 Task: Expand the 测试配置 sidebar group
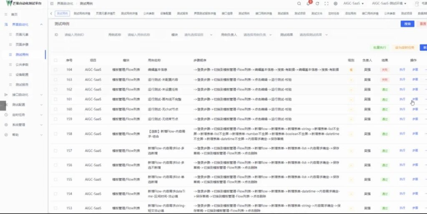coord(41,105)
